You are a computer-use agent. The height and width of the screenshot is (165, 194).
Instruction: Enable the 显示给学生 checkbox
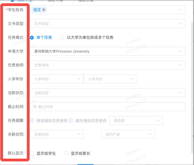pyautogui.click(x=32, y=153)
